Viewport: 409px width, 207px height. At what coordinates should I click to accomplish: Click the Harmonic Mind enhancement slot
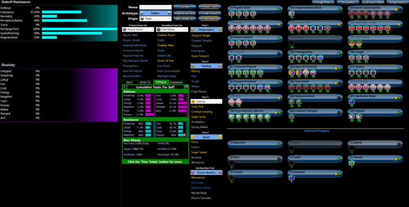tap(351, 102)
